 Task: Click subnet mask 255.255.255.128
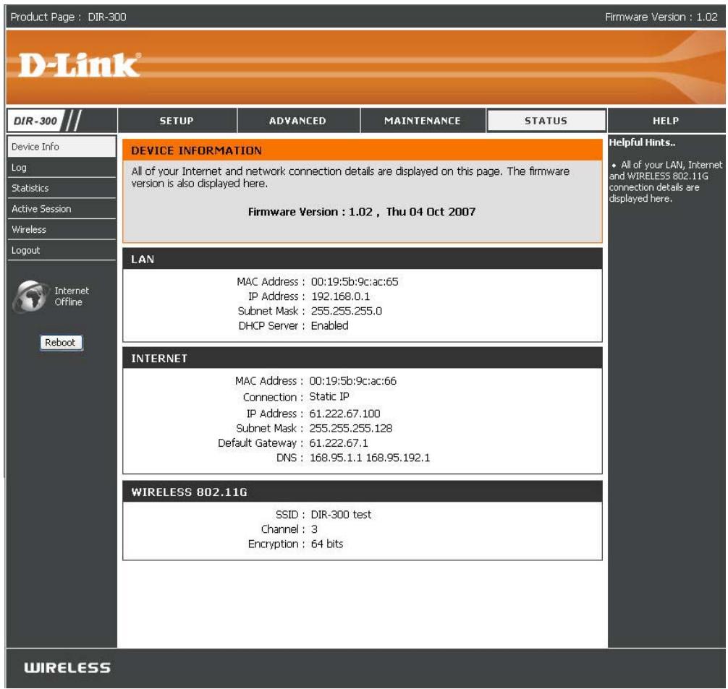pyautogui.click(x=350, y=428)
